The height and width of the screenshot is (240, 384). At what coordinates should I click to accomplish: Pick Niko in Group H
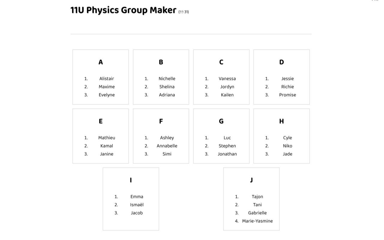[x=287, y=146]
